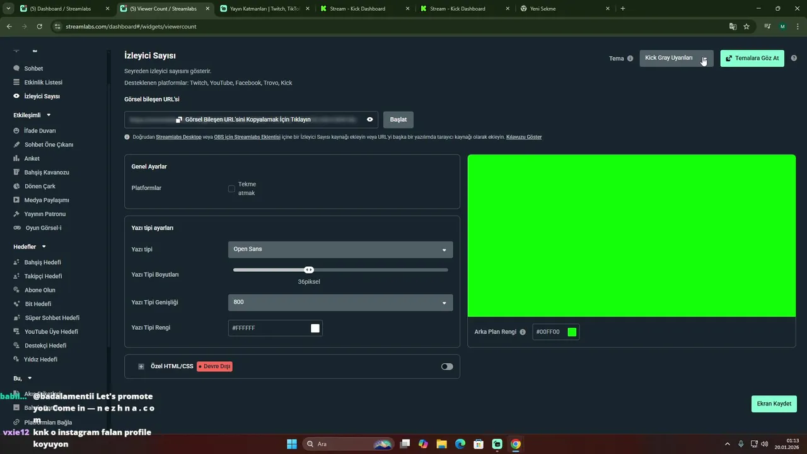
Task: Click the Başlat button
Action: tap(398, 119)
